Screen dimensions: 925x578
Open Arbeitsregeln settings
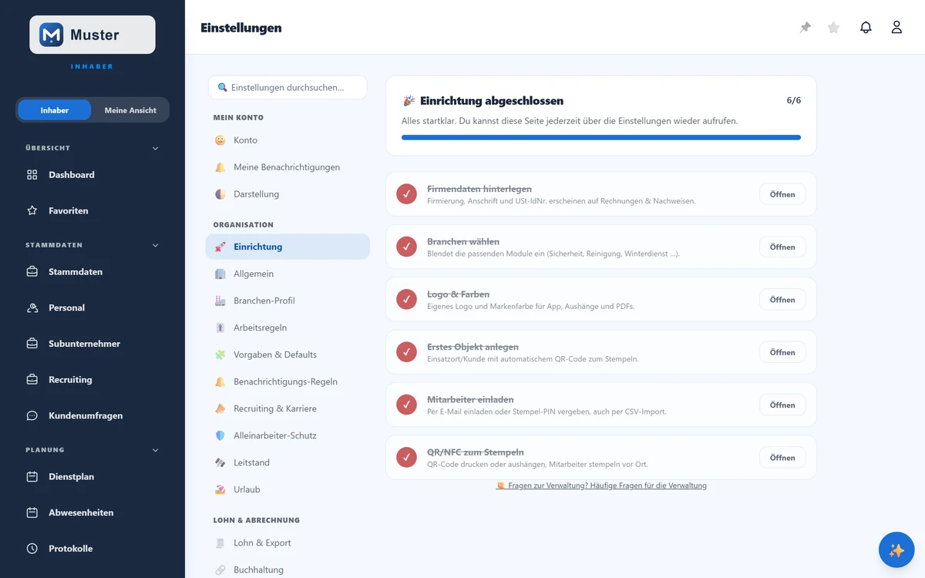(x=288, y=328)
